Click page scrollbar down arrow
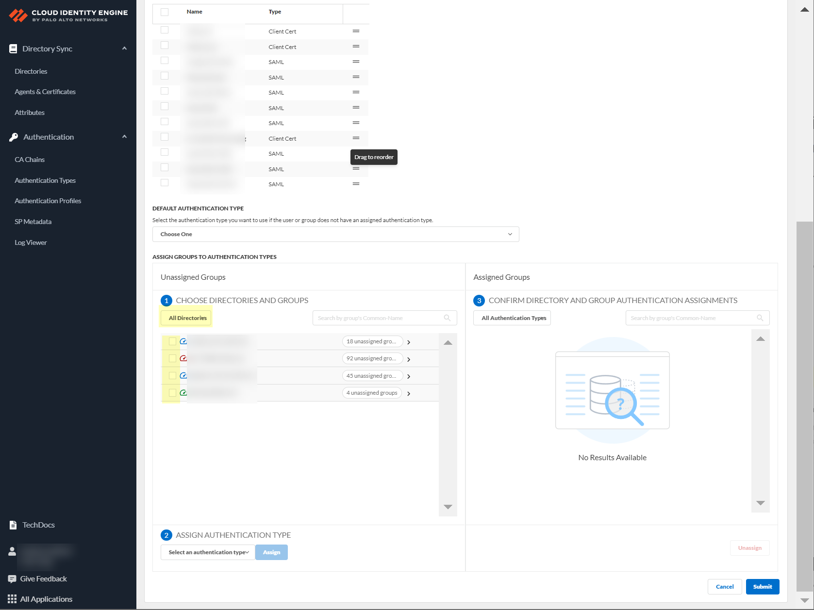 click(x=805, y=600)
